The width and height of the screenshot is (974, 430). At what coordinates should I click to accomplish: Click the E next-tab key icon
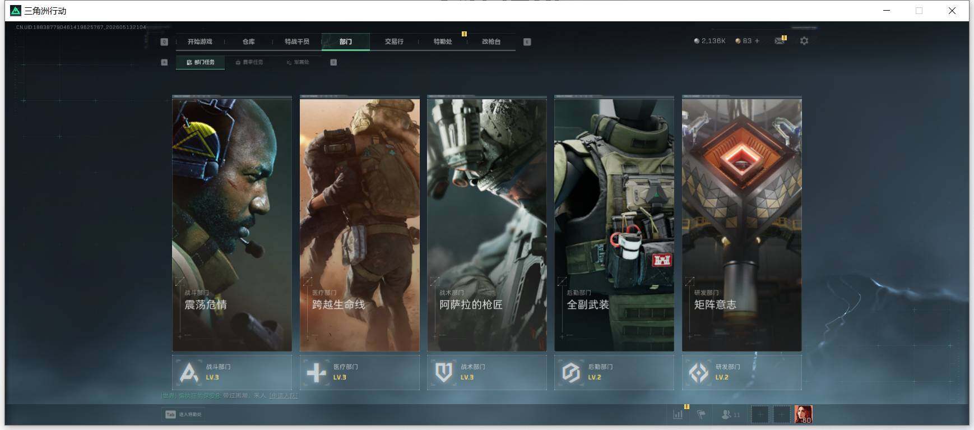point(527,41)
